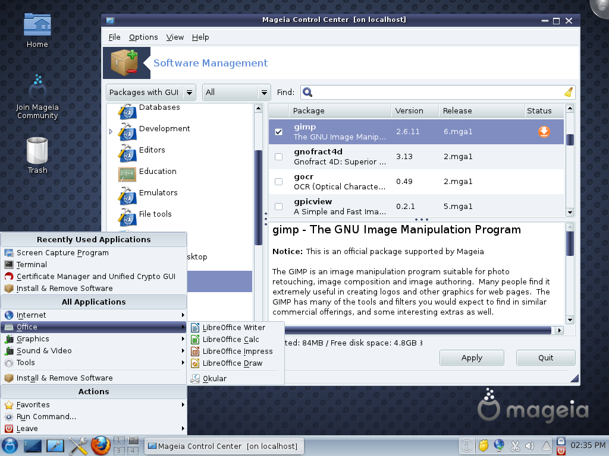Open the All filter dropdown
The image size is (609, 456).
point(236,92)
